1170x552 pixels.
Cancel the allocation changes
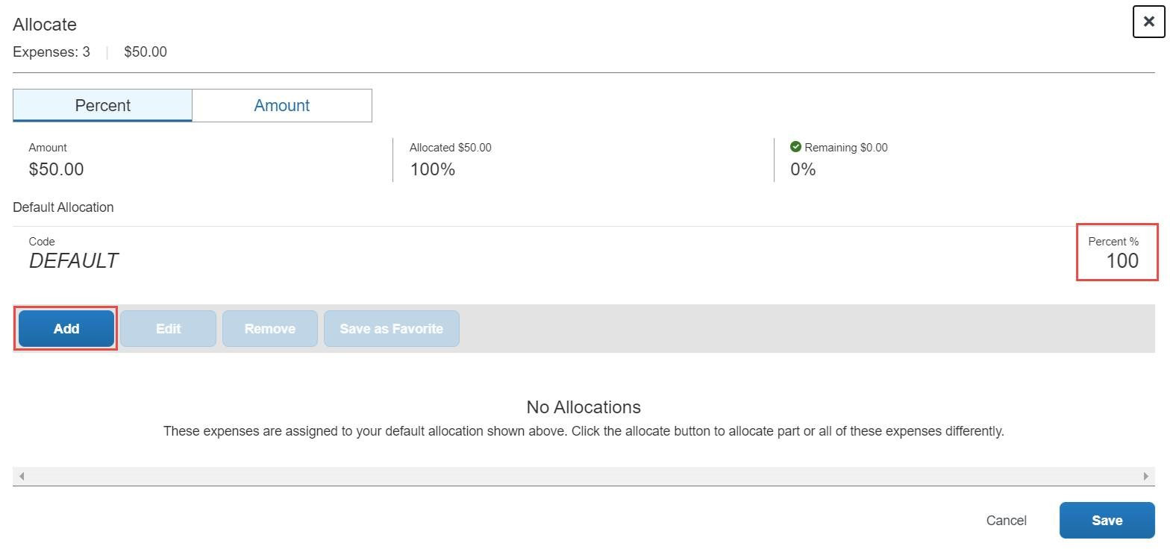[x=1006, y=521]
